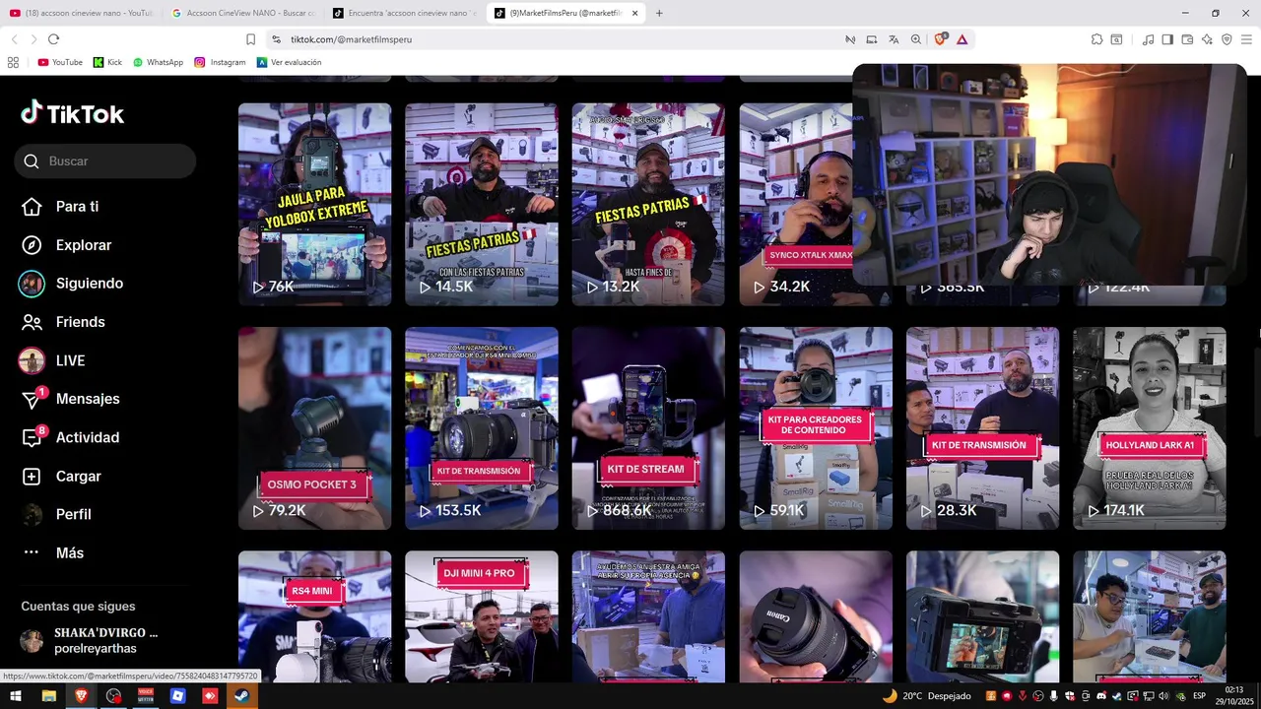This screenshot has width=1261, height=709.
Task: Open the Synco Xtalk Xmax video
Action: [796, 205]
